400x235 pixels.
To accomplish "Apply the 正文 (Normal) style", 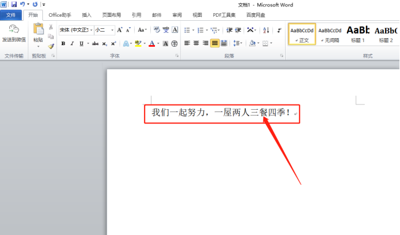I will tap(302, 34).
